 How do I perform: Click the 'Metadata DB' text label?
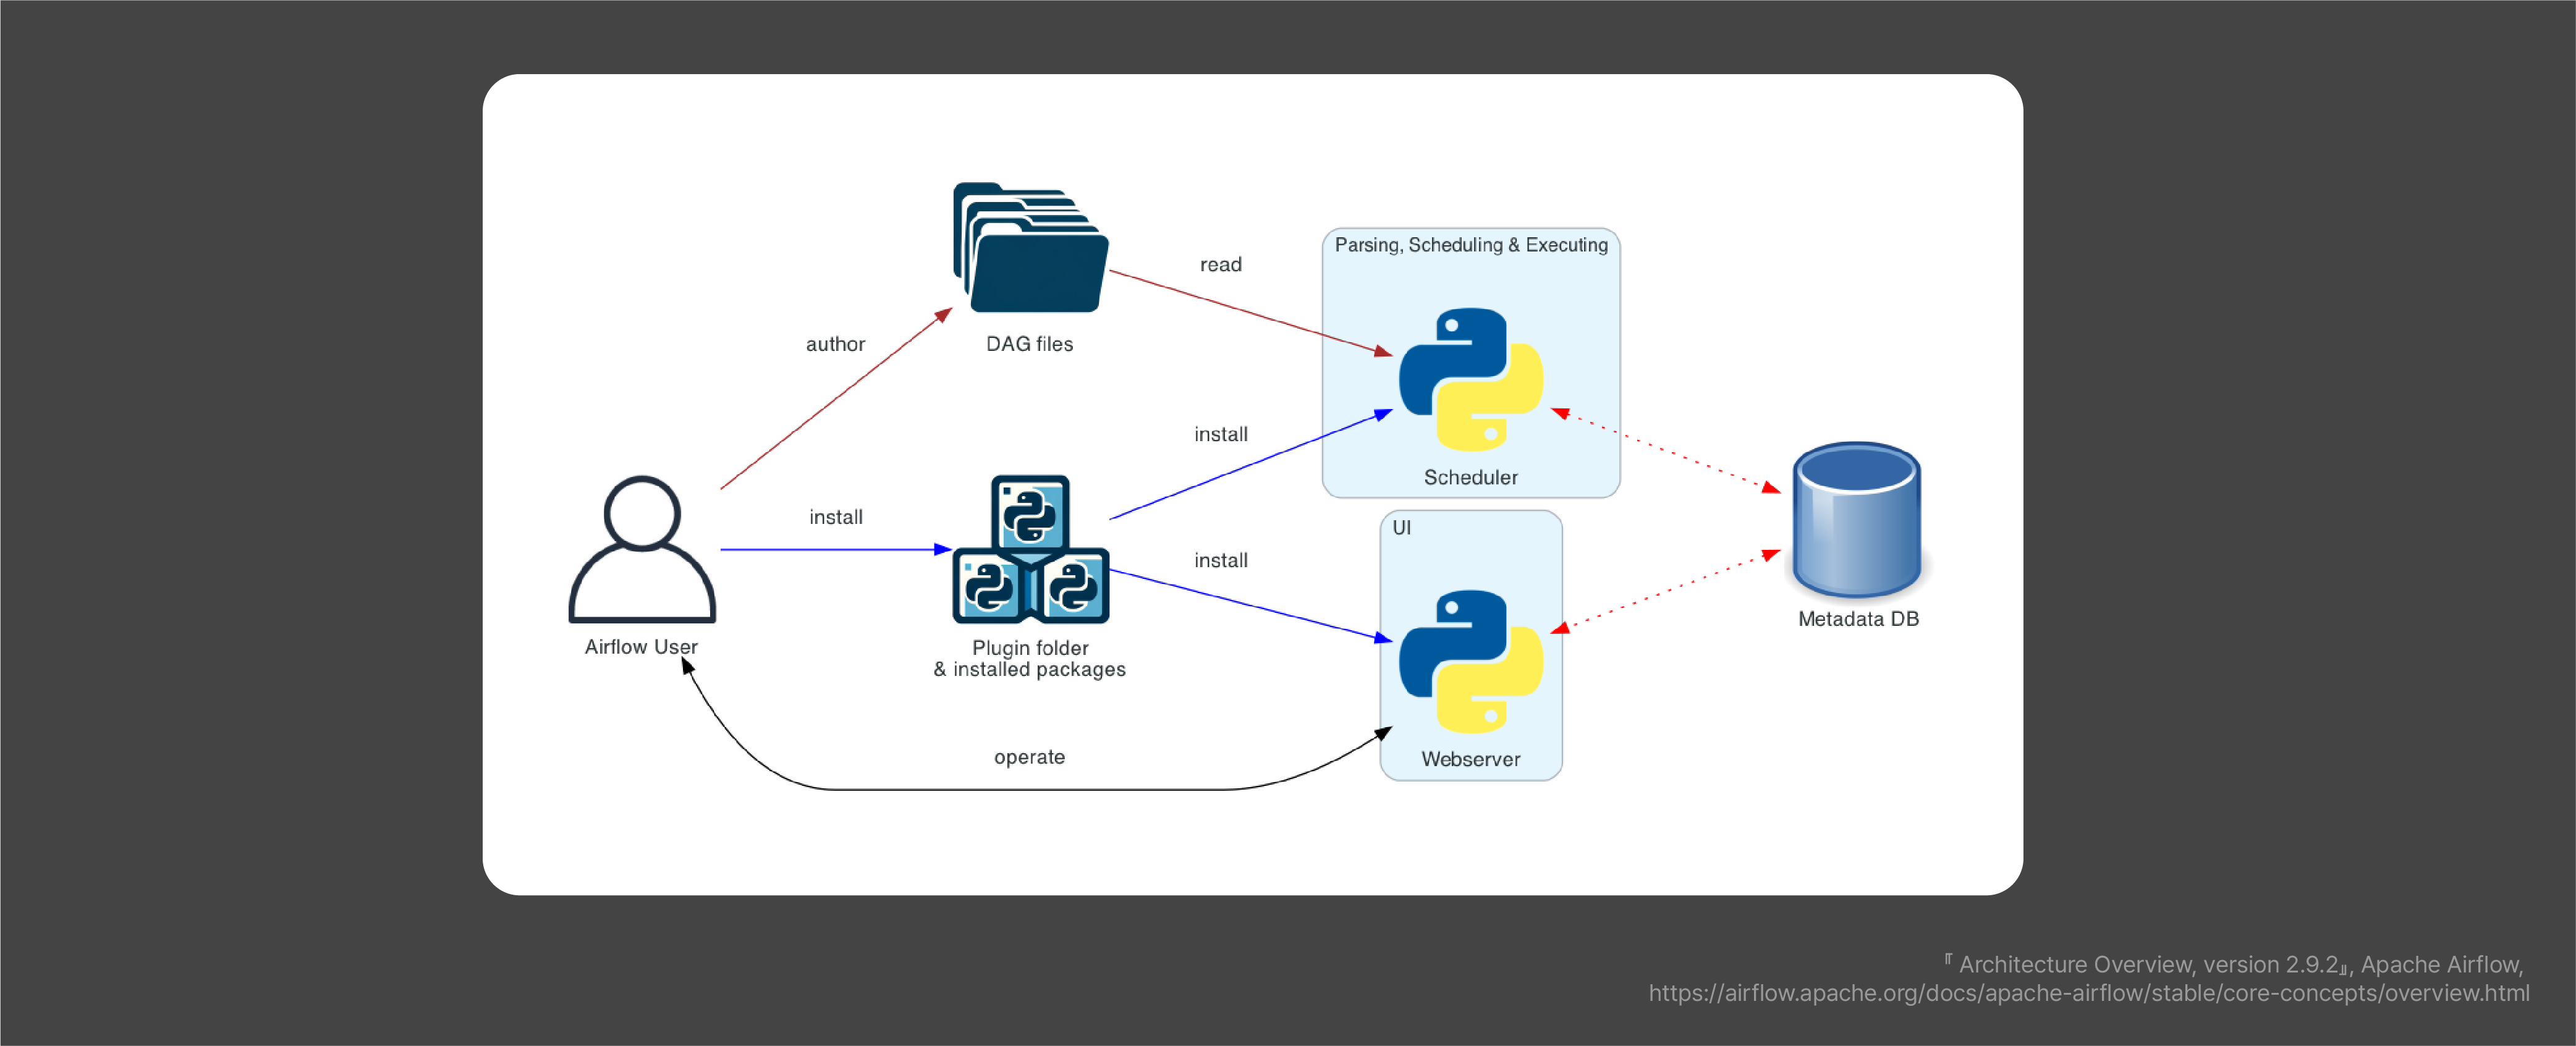[1858, 619]
